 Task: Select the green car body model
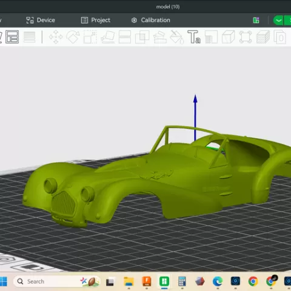(x=158, y=178)
